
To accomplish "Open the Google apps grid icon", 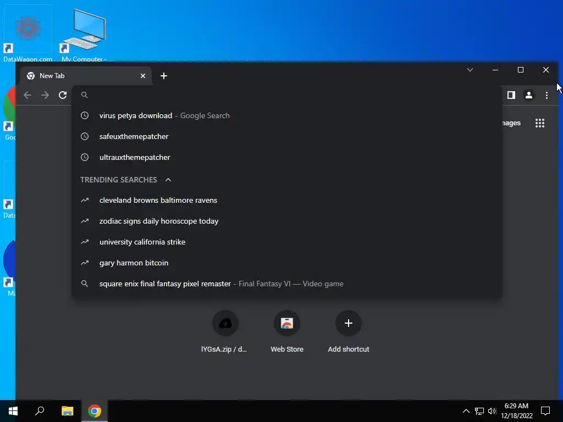I will pyautogui.click(x=540, y=123).
